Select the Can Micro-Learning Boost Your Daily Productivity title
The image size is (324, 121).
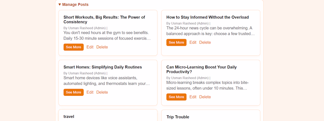201,69
